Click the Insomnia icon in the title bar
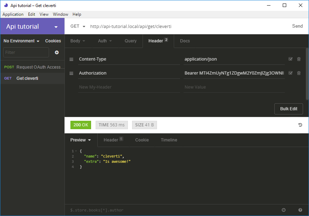Screen dimensions: 309x216 5,5
